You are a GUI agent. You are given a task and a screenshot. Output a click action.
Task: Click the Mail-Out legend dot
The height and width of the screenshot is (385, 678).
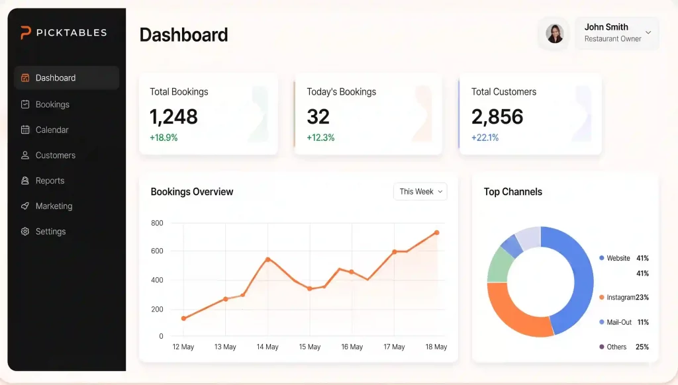click(x=601, y=322)
